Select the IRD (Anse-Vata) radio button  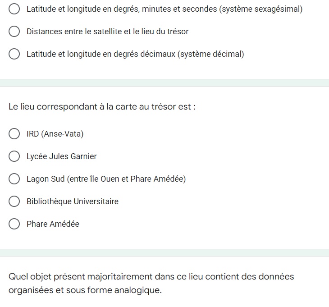14,134
